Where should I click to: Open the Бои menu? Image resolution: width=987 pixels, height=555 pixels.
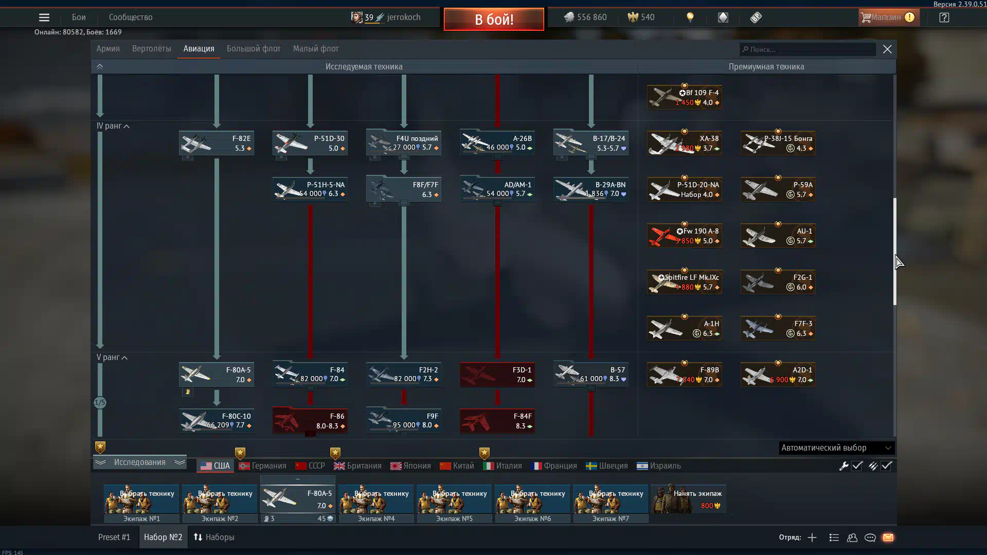click(x=79, y=17)
